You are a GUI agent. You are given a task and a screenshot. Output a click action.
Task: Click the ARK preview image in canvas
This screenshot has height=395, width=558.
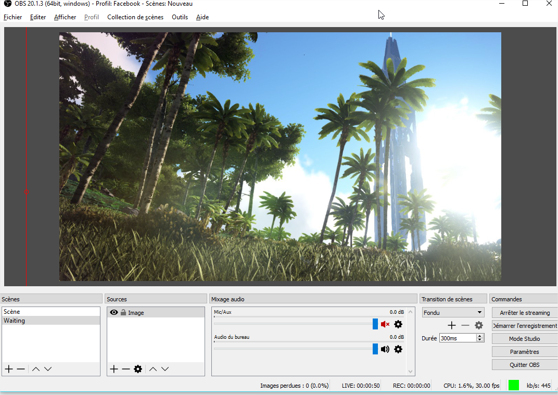pyautogui.click(x=280, y=157)
